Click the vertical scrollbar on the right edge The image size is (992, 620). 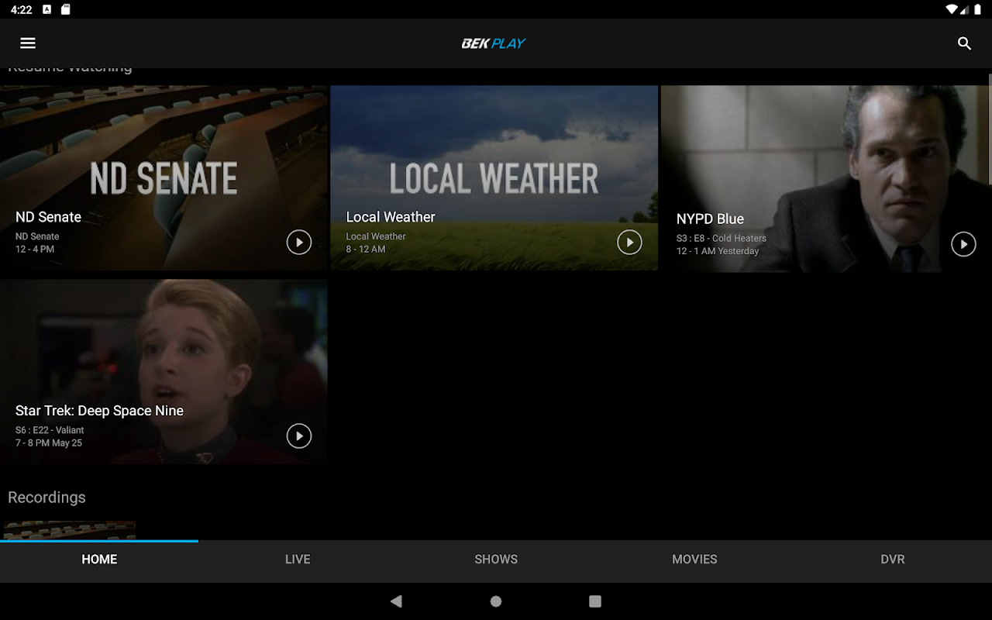click(990, 129)
